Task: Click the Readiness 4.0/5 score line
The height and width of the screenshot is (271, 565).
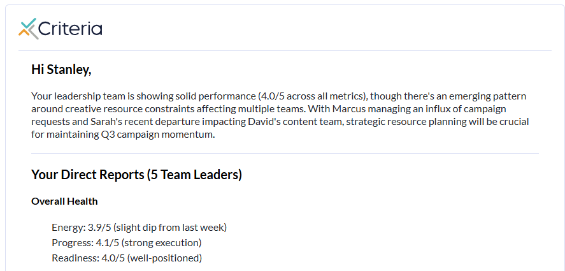Action: pyautogui.click(x=126, y=258)
